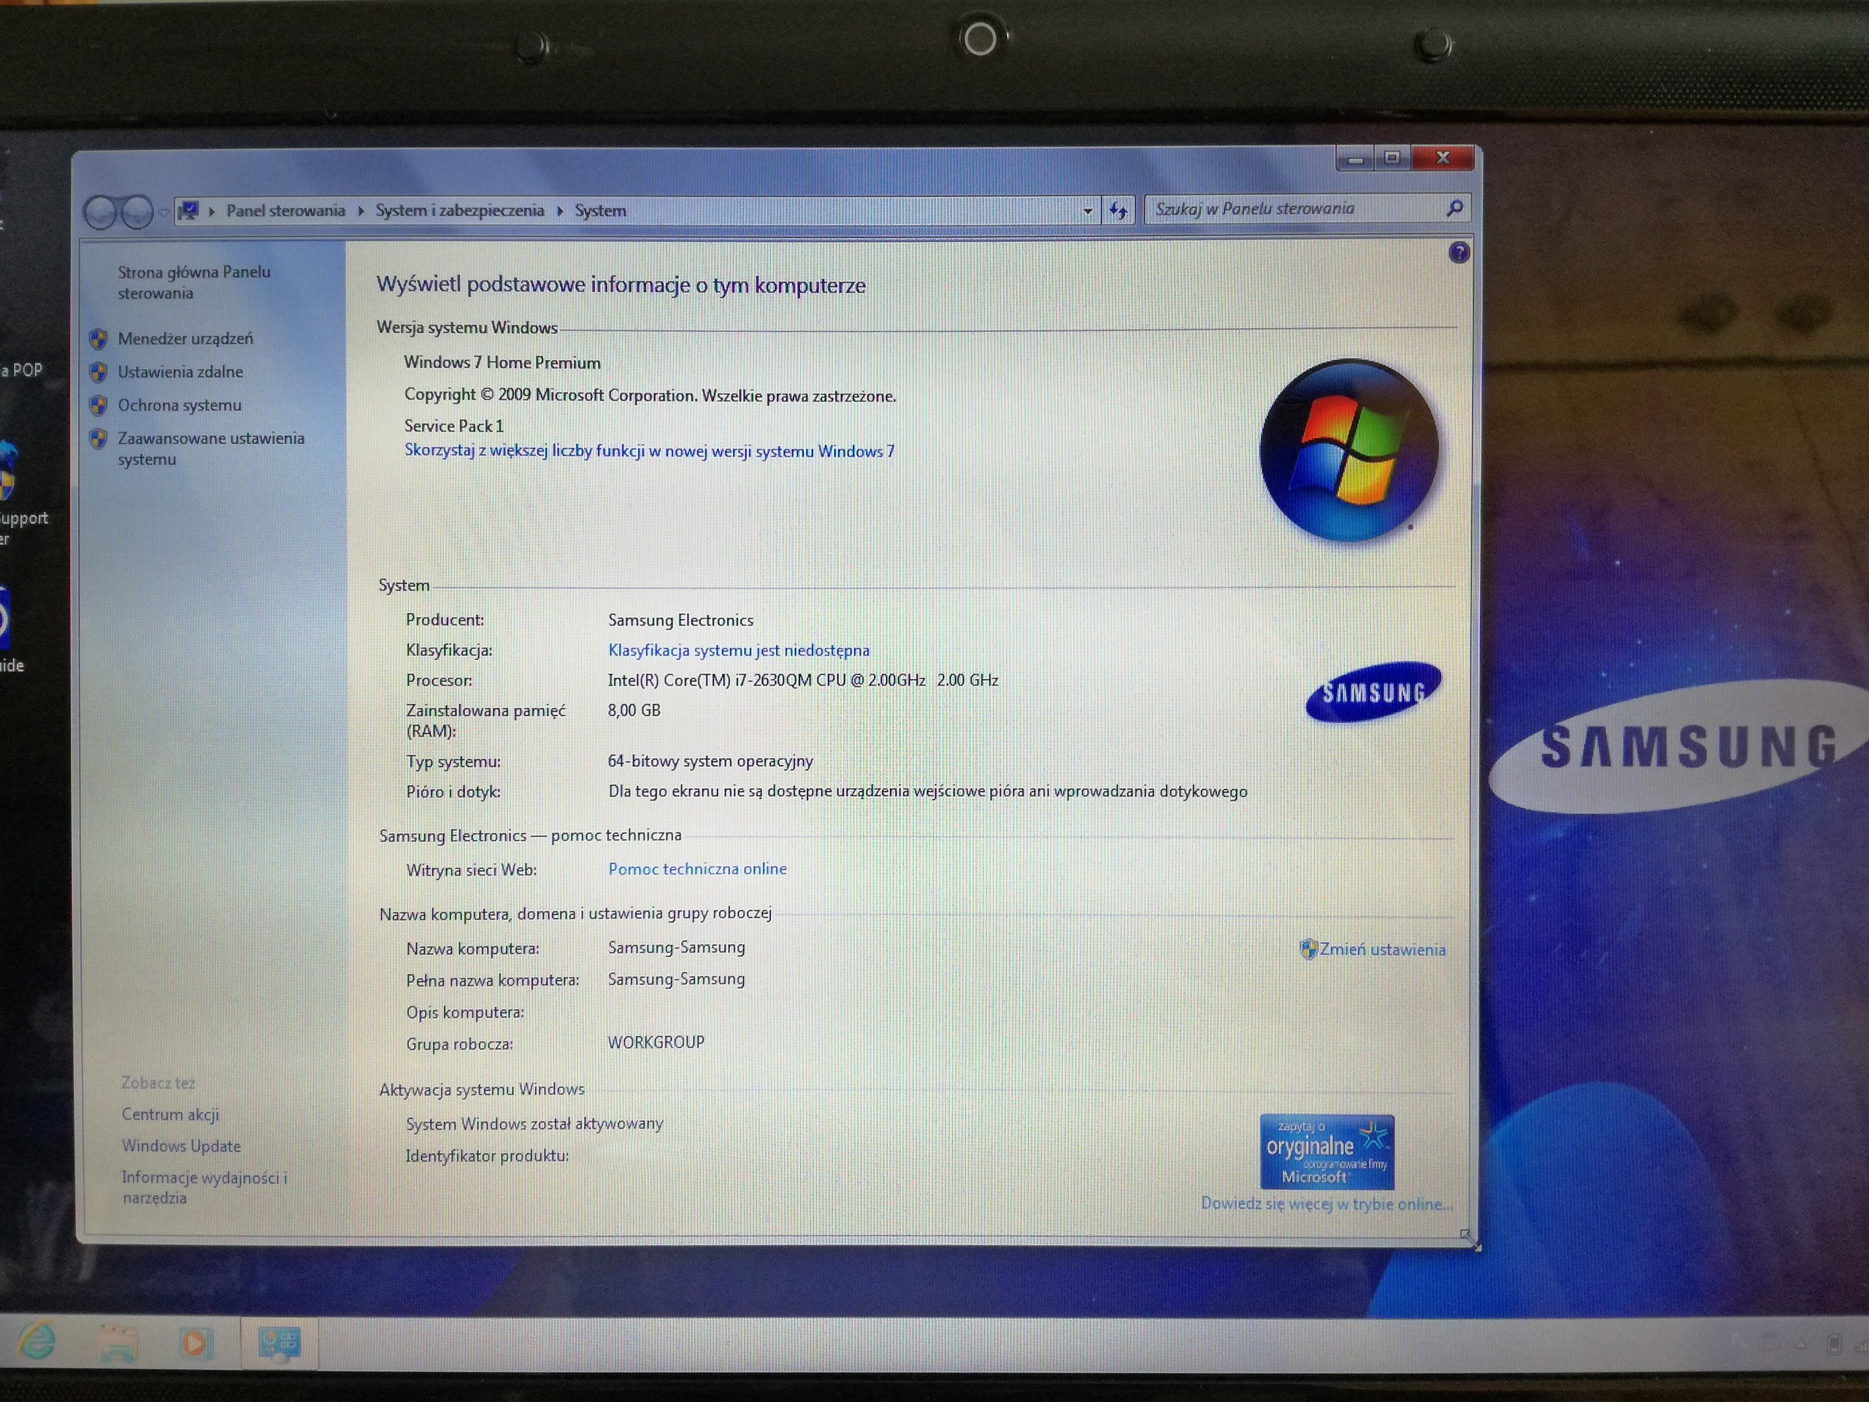1869x1402 pixels.
Task: Open Dowiedz się więcej w trybie online
Action: tap(1327, 1204)
